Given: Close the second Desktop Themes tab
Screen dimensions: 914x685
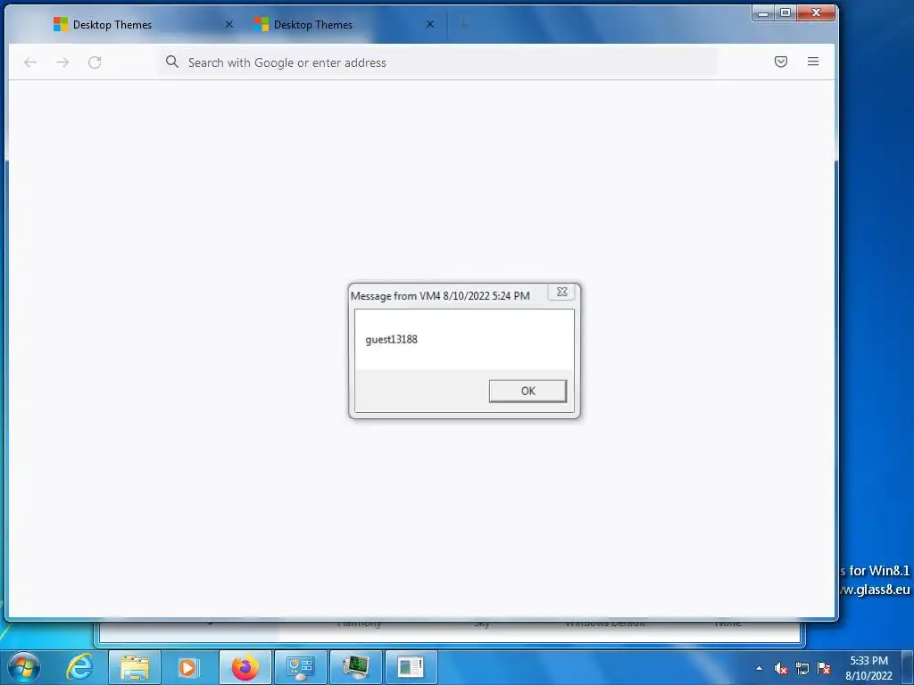Looking at the screenshot, I should 430,24.
